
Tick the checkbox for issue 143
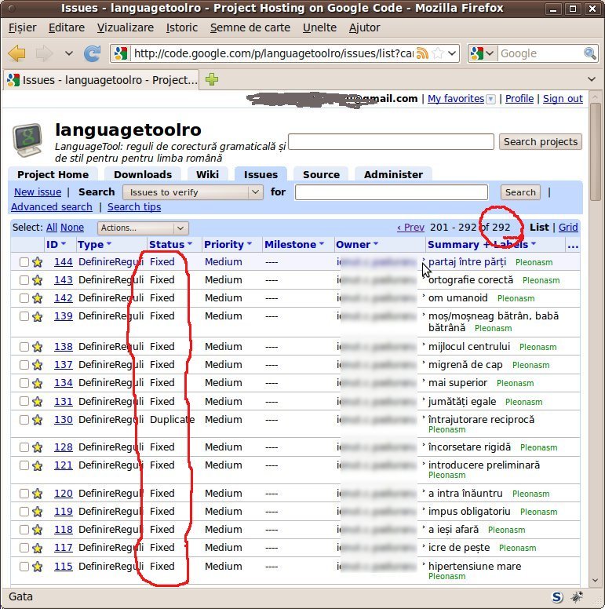tap(24, 280)
